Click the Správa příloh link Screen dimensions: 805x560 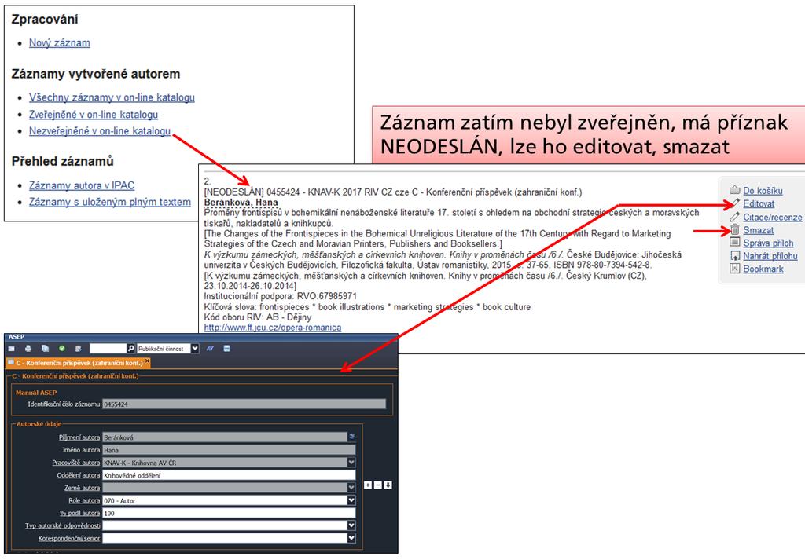click(x=768, y=243)
